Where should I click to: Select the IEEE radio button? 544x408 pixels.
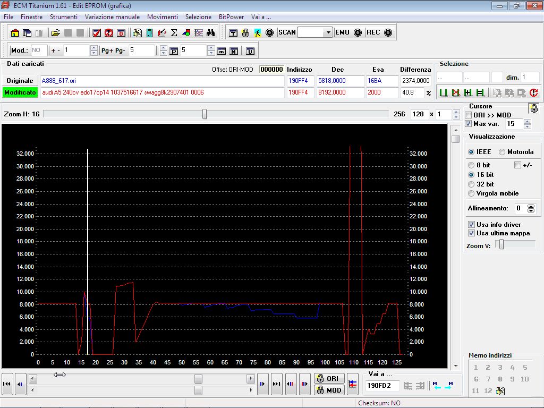(471, 152)
